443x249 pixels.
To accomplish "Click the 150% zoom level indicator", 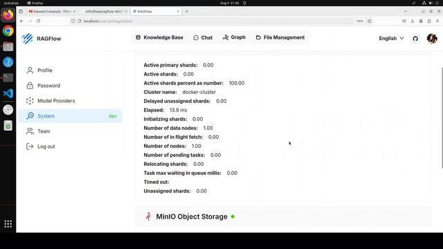I will (359, 21).
